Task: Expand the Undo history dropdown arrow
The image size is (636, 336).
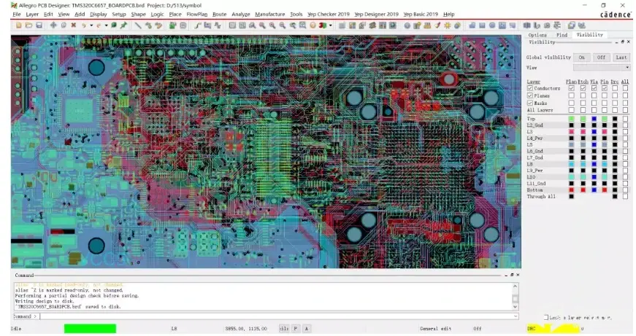Action: [91, 25]
